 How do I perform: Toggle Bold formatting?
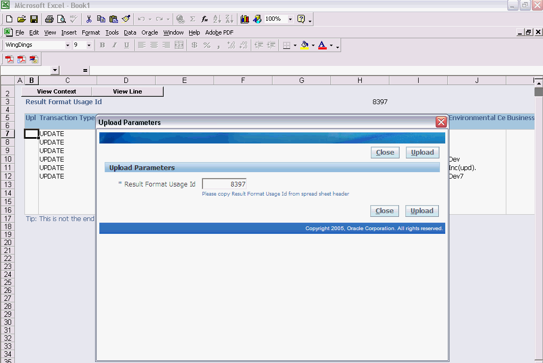[102, 45]
